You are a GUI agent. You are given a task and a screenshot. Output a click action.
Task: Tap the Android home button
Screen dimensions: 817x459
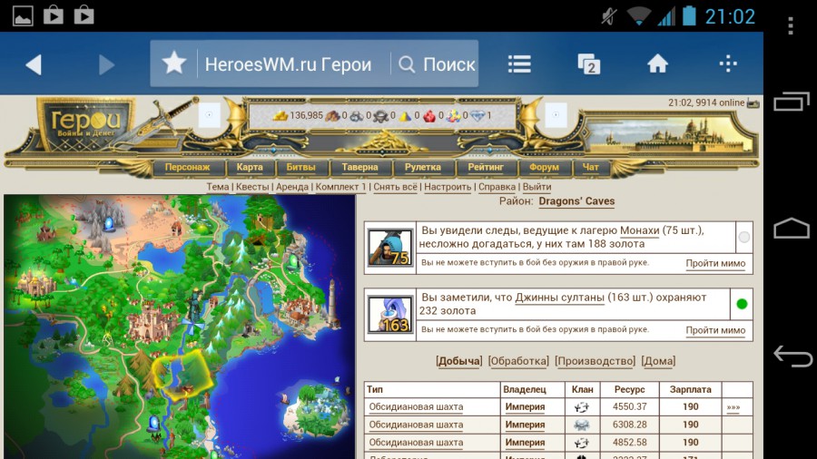pos(792,228)
